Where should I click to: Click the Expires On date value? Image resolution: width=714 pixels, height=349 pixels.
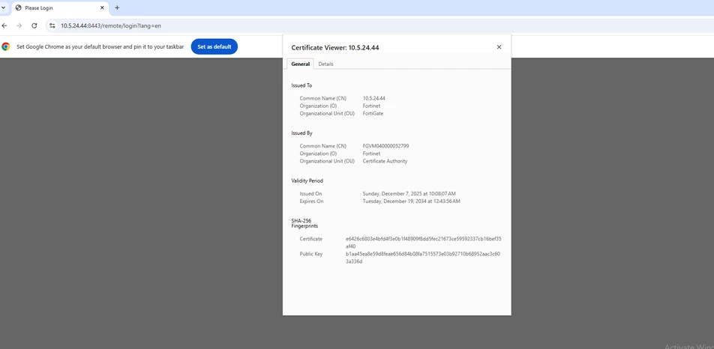coord(411,201)
